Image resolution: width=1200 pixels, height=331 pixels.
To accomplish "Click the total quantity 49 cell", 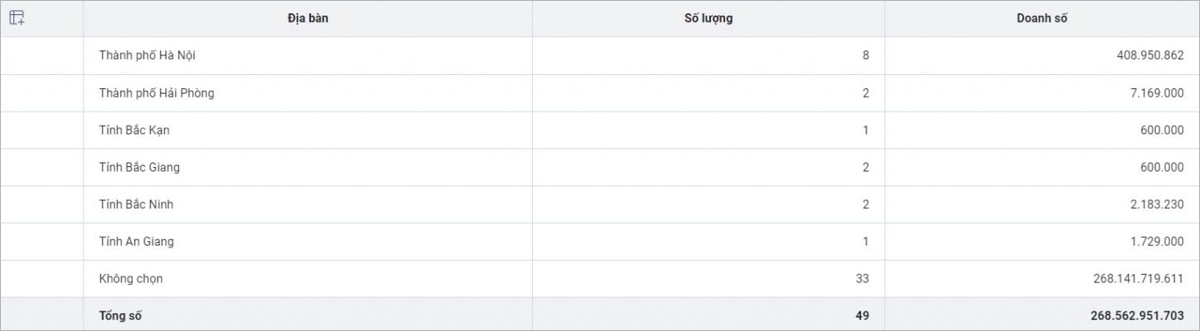I will pos(709,315).
